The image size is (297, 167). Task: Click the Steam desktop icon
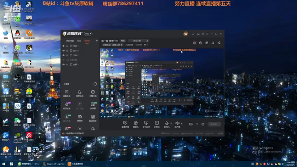coord(6,122)
